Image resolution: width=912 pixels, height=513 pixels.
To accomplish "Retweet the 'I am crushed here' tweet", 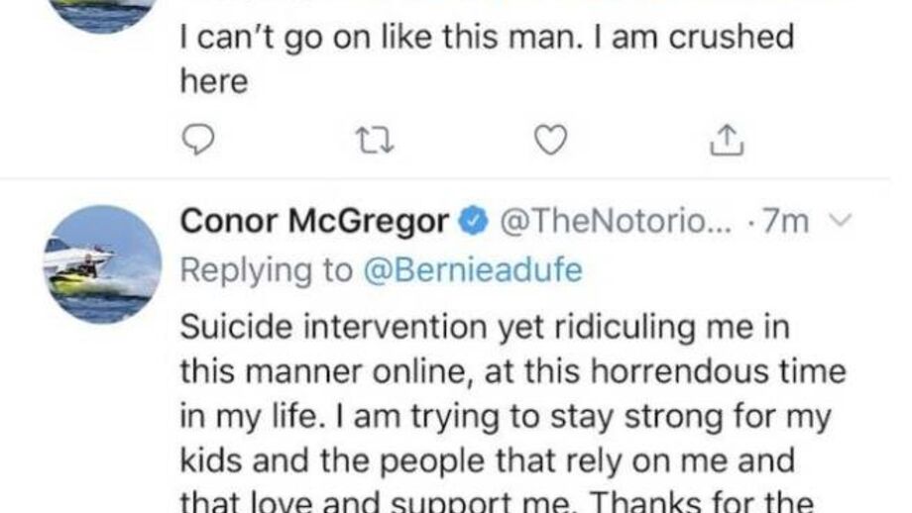I will [376, 142].
